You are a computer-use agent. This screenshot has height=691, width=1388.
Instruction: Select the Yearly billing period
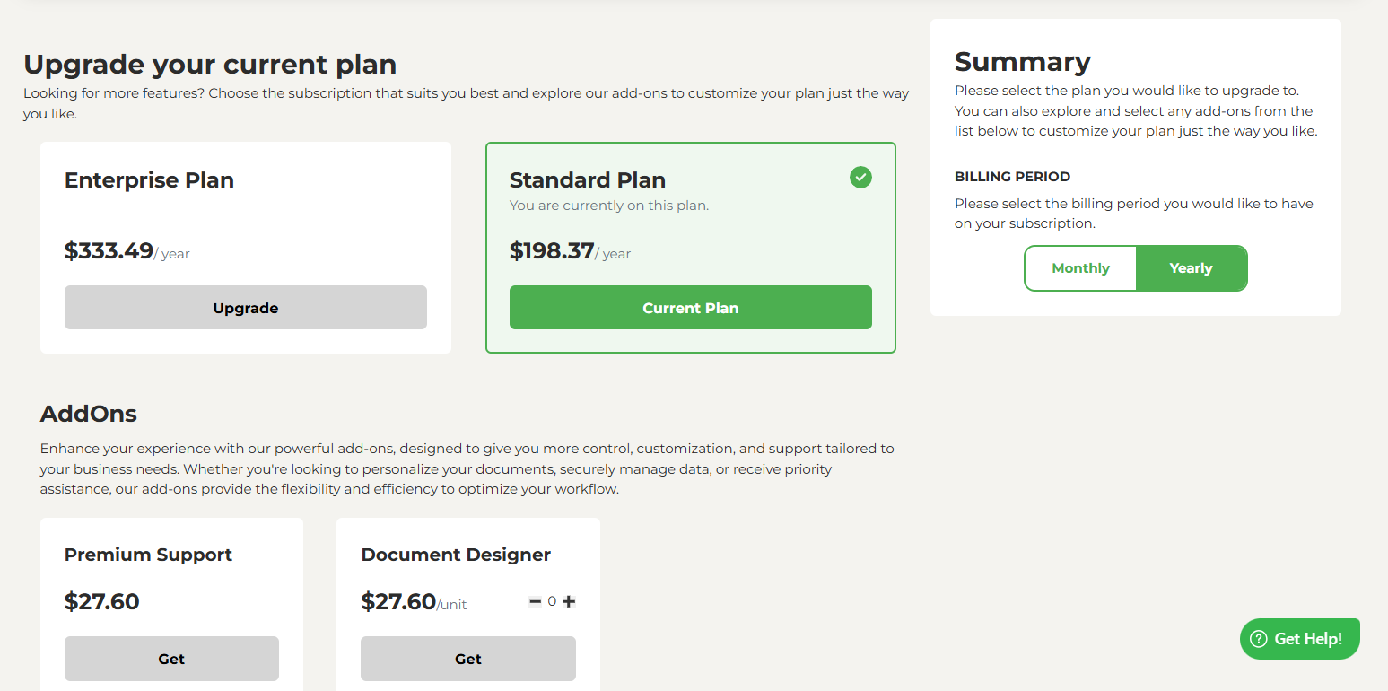click(1191, 268)
